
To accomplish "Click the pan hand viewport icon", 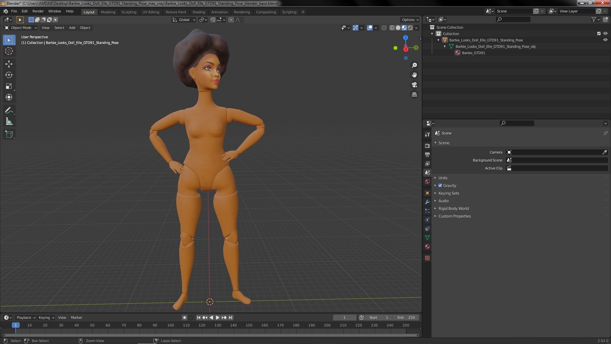I will pyautogui.click(x=414, y=75).
